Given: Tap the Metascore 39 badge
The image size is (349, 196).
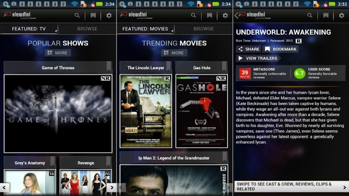Looking at the screenshot, I should pyautogui.click(x=245, y=73).
